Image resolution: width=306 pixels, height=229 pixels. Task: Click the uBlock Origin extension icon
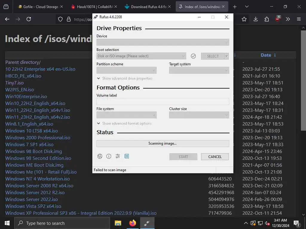pos(278,19)
